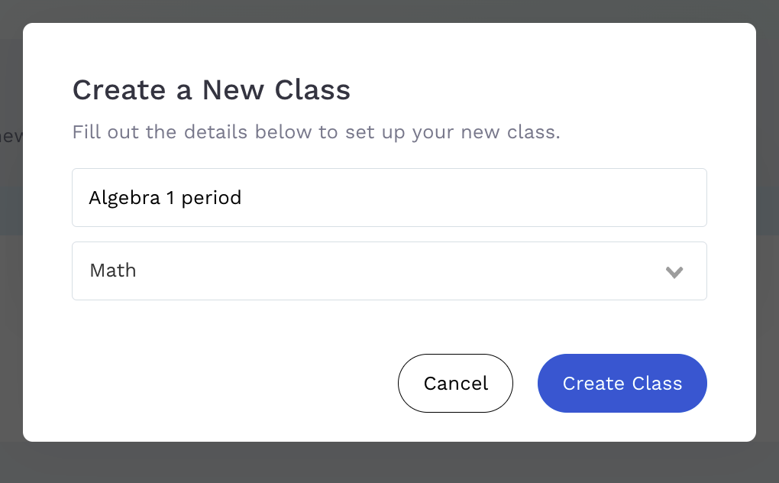The height and width of the screenshot is (483, 779).
Task: Click the class name input field
Action: click(389, 198)
